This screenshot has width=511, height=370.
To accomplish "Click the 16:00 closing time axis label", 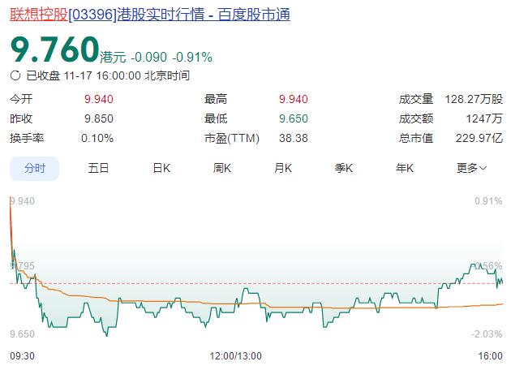I will click(x=490, y=355).
